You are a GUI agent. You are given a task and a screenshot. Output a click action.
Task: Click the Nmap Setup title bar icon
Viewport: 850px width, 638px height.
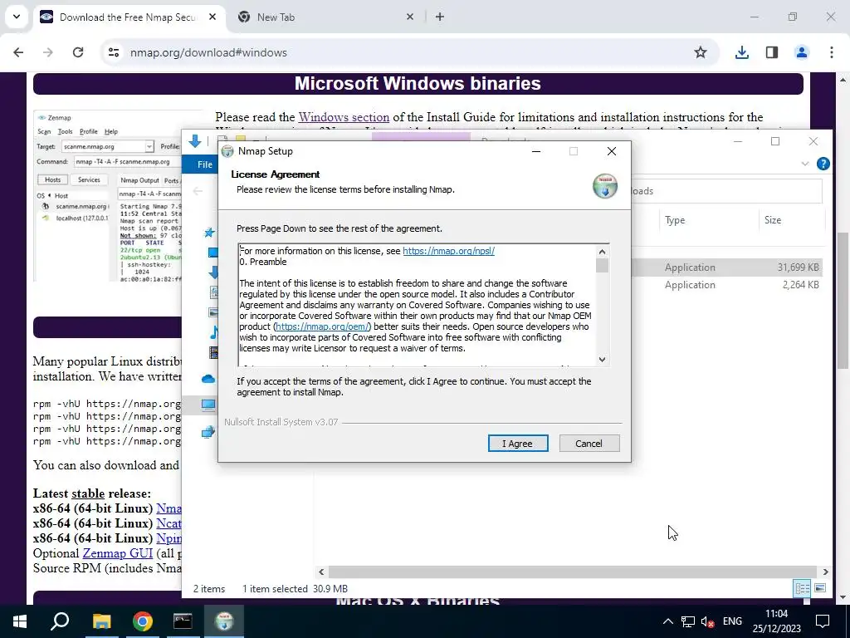tap(227, 151)
